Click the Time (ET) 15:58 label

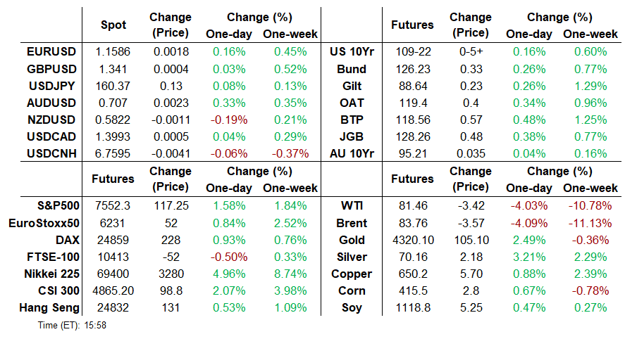coord(72,326)
